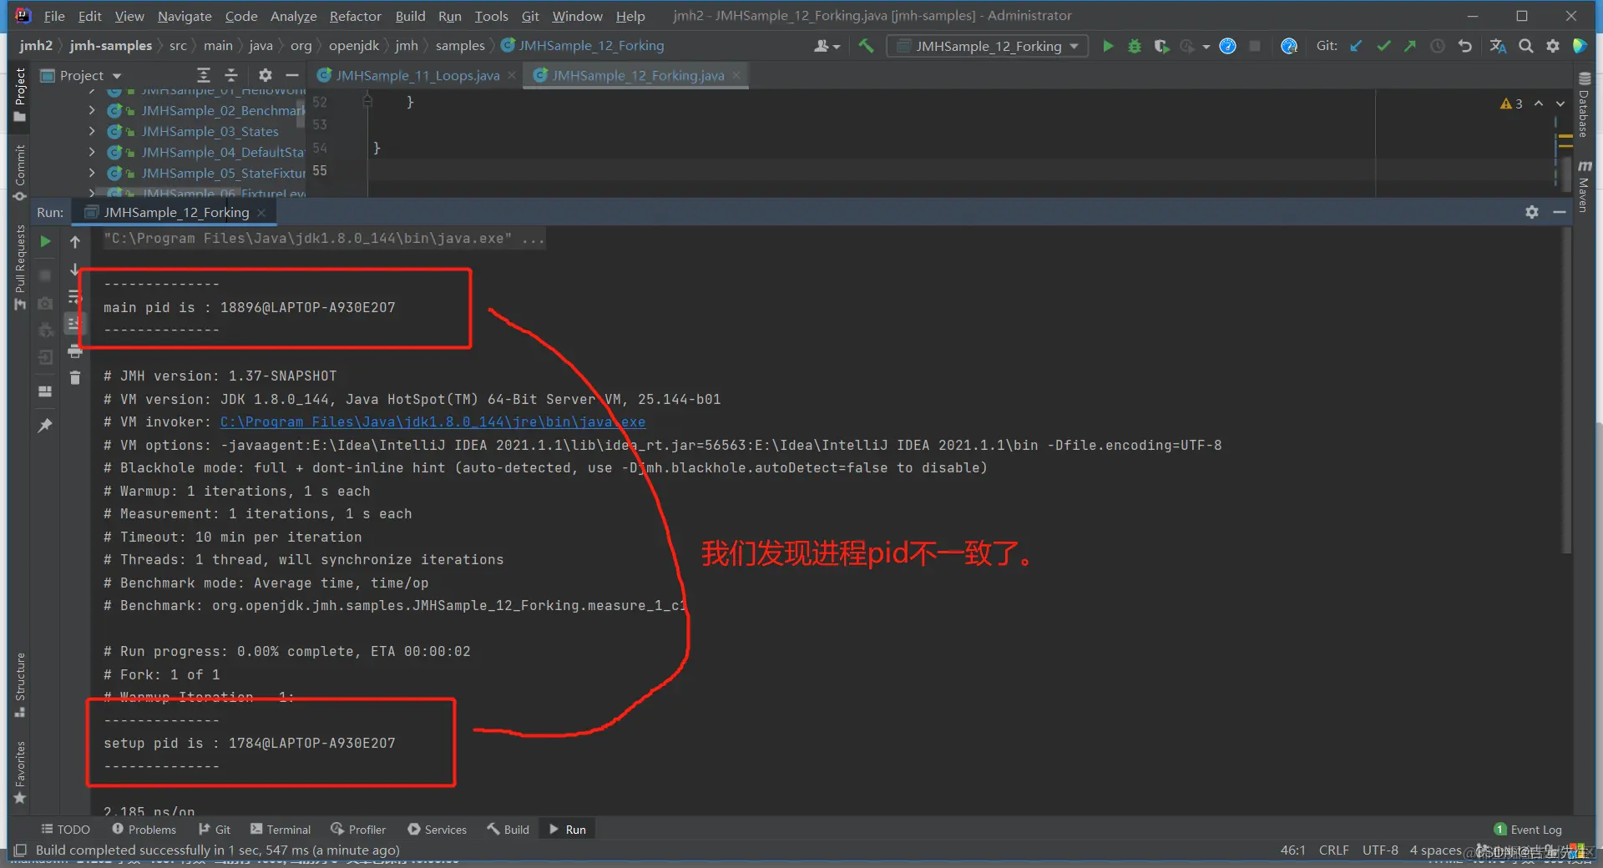Open the Services tool window
This screenshot has width=1603, height=868.
point(437,829)
